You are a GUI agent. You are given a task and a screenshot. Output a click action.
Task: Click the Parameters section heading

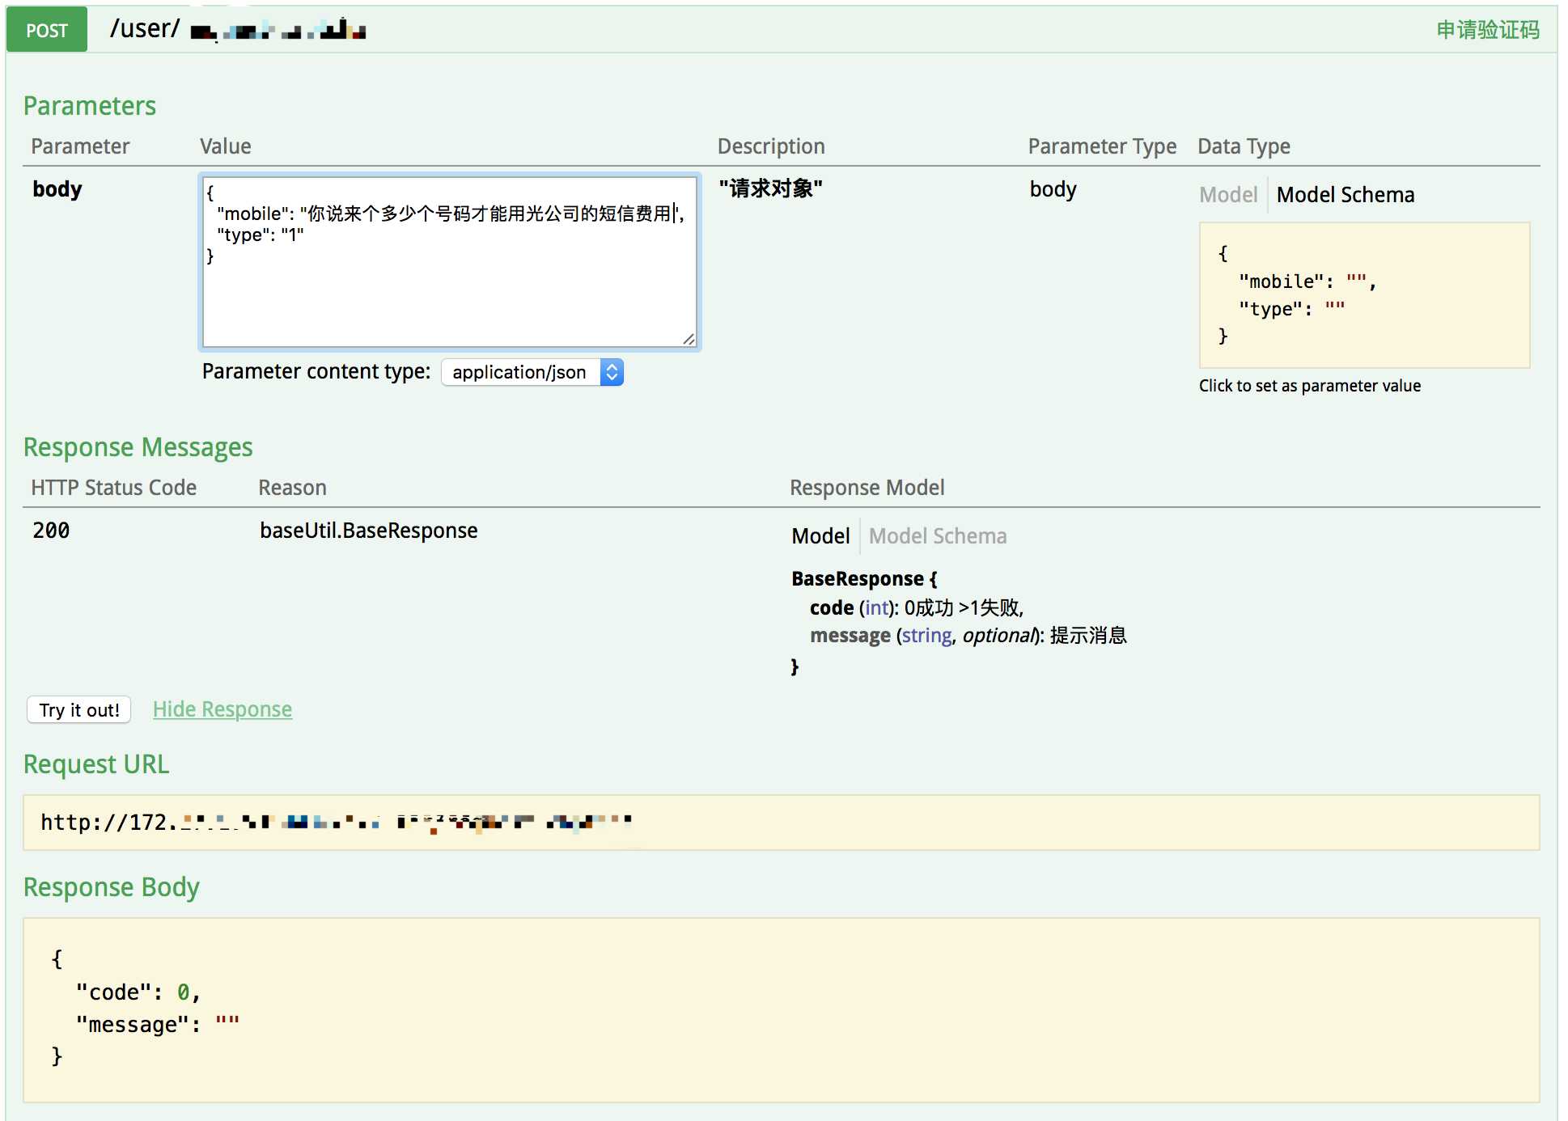[90, 106]
